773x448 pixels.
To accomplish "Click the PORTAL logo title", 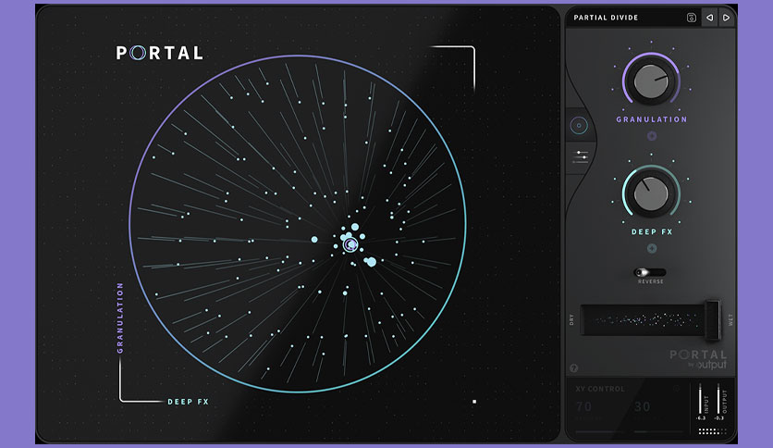I will tap(159, 53).
